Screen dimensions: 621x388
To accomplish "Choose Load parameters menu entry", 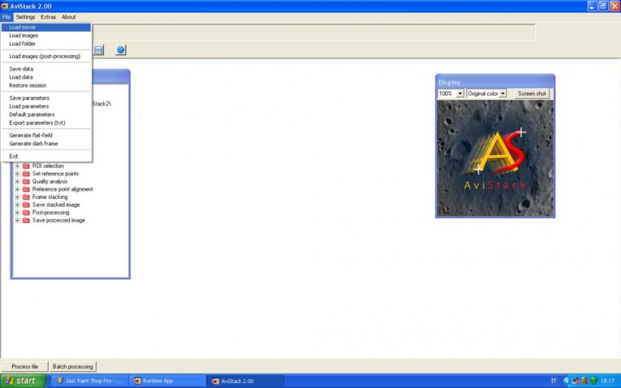I will tap(46, 106).
